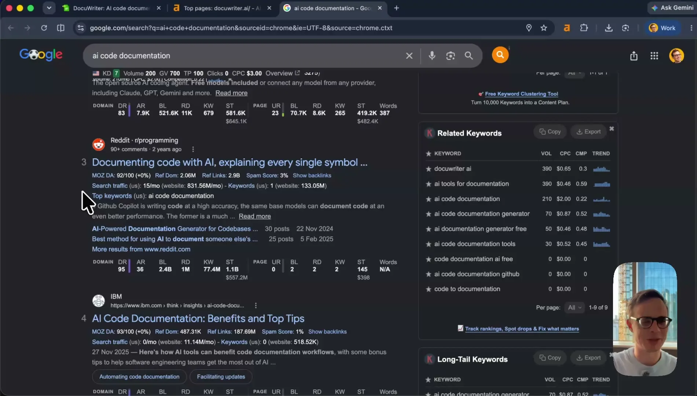
Task: Start voice search with microphone icon
Action: (432, 55)
